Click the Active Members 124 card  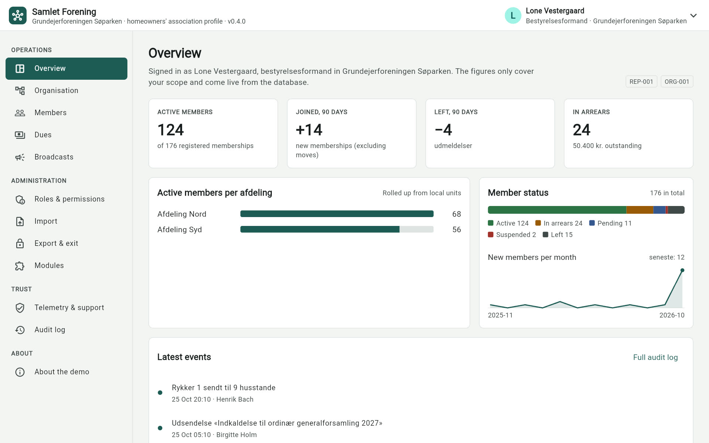click(213, 133)
